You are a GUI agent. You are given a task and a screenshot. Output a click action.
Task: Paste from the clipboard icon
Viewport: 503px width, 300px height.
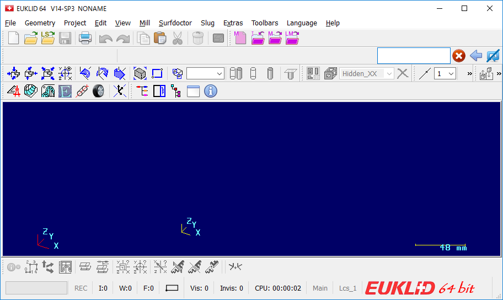160,38
